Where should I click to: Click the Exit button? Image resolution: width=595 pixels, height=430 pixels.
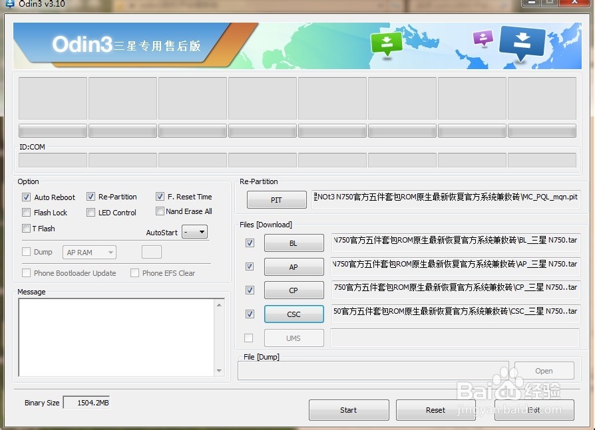point(534,410)
